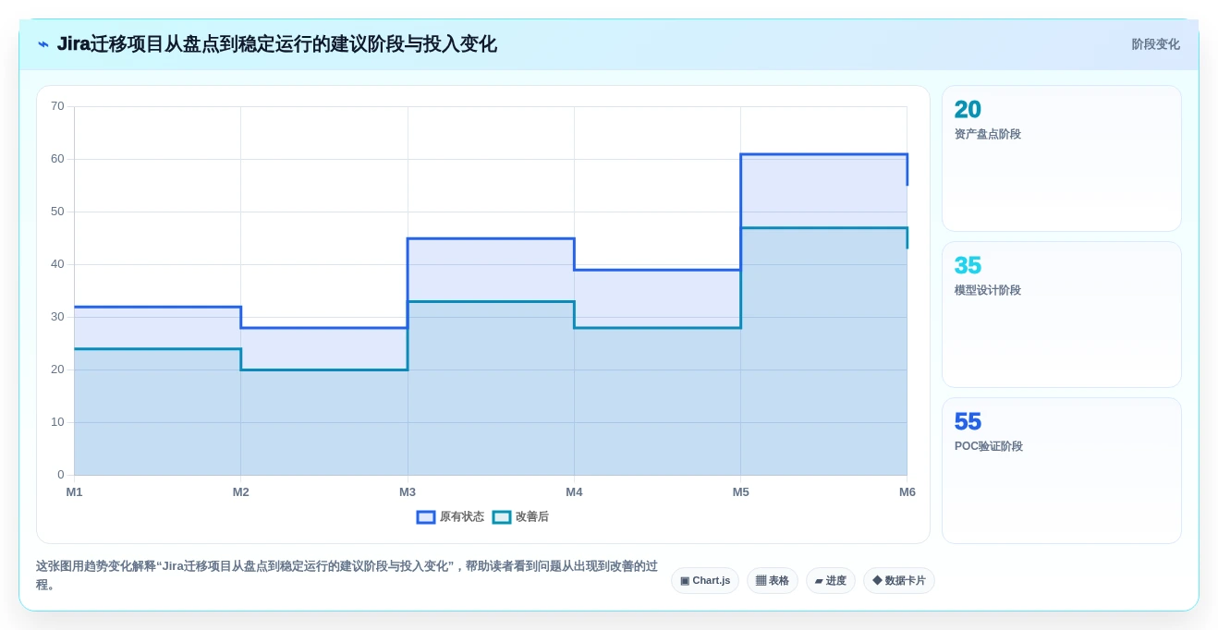
Task: Toggle the 改善后 legend swatch
Action: point(502,517)
